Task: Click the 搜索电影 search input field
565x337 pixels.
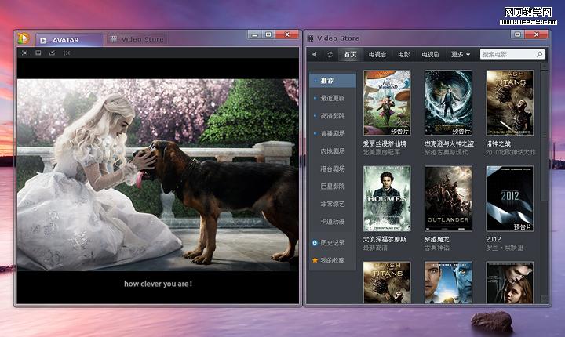Action: click(x=506, y=55)
